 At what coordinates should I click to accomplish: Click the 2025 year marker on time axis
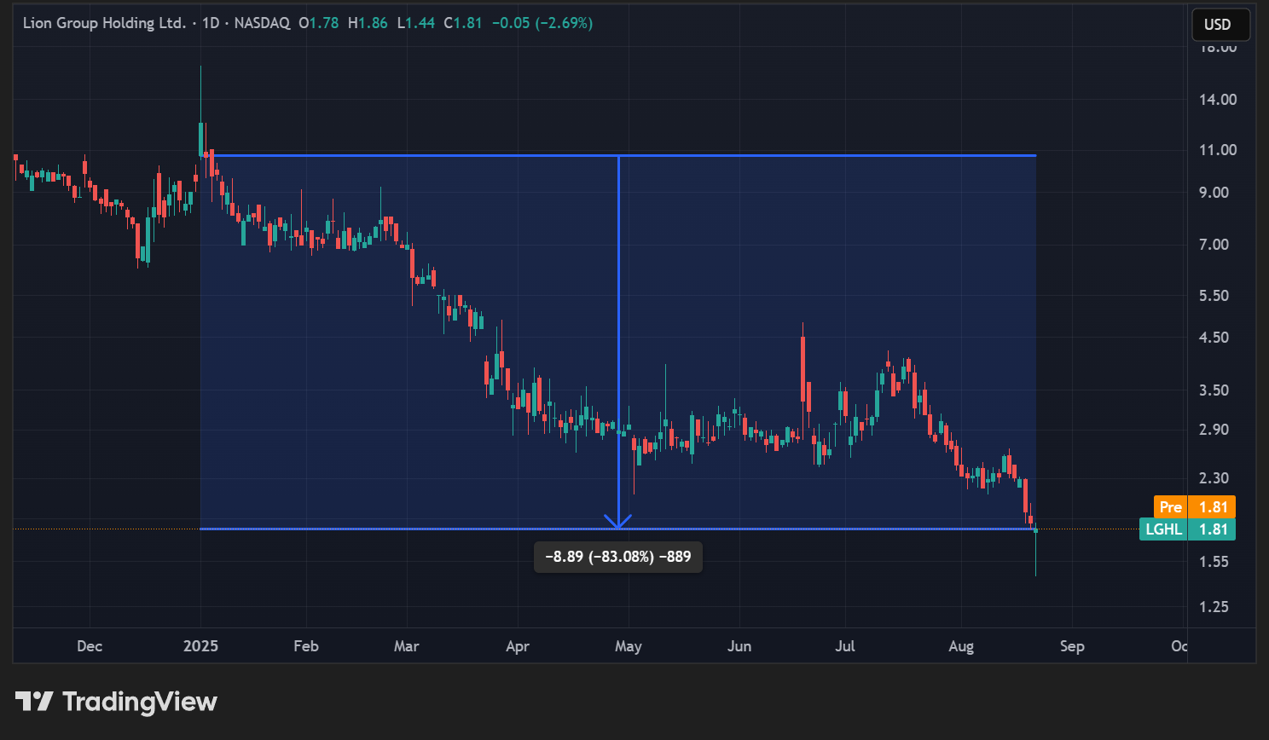(200, 646)
